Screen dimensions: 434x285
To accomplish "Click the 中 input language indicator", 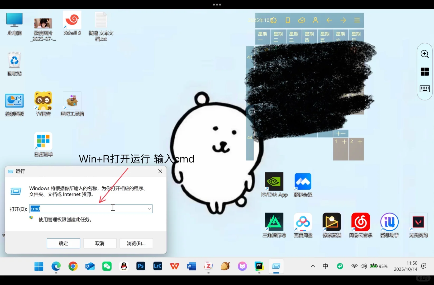I will click(x=325, y=266).
